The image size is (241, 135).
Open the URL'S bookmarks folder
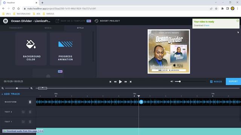(x=6, y=14)
